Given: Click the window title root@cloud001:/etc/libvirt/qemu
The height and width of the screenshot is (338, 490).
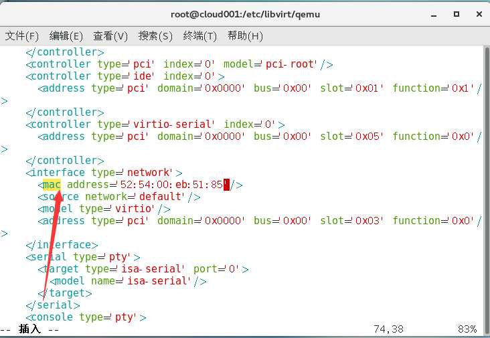Looking at the screenshot, I should click(245, 14).
